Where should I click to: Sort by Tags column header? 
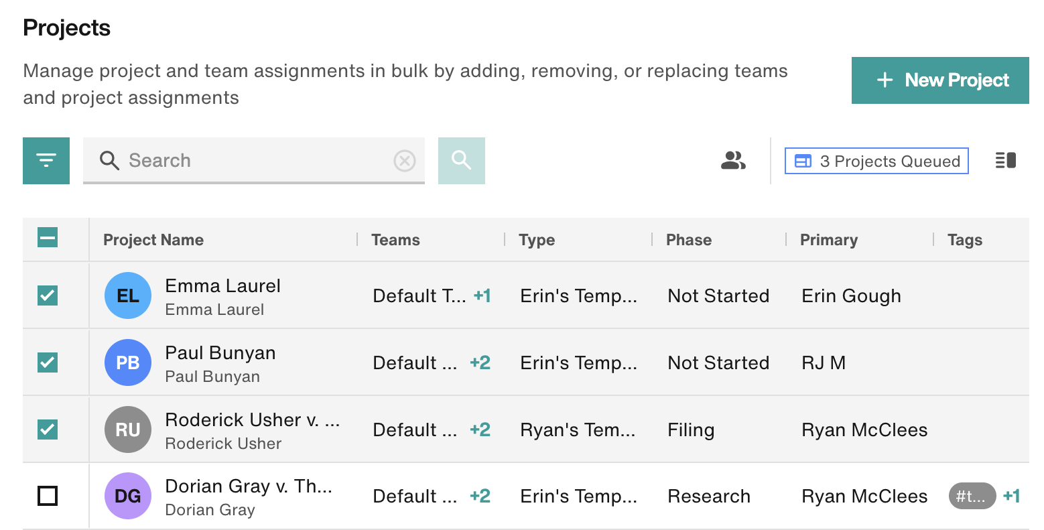965,240
